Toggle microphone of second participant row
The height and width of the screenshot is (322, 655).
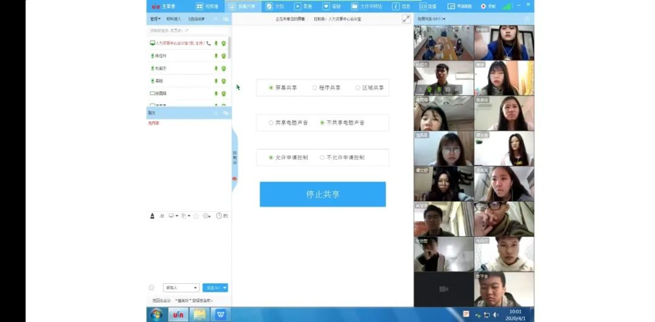click(x=216, y=56)
